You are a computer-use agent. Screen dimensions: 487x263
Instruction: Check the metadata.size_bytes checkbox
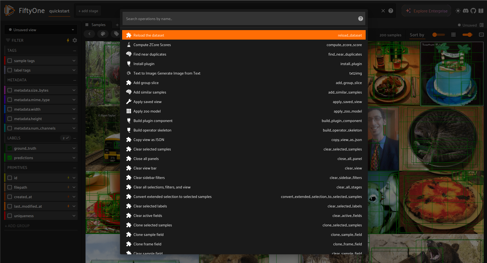tap(10, 90)
